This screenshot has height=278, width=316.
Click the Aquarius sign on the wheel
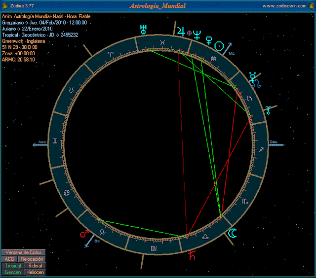[213, 59]
